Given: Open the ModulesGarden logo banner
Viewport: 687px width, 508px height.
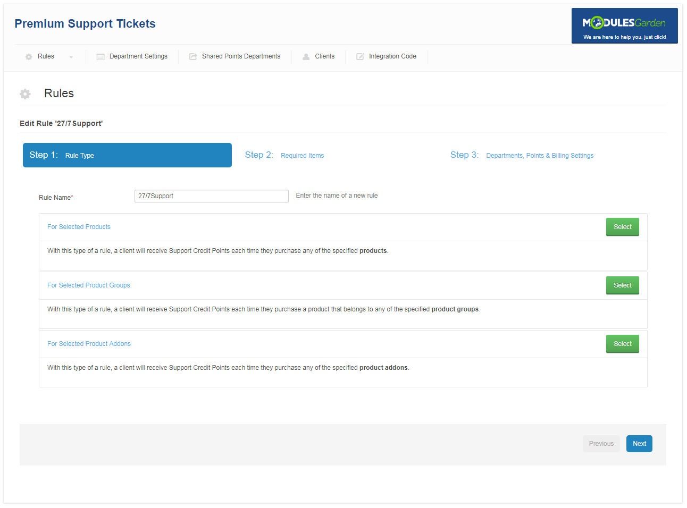Looking at the screenshot, I should [624, 26].
